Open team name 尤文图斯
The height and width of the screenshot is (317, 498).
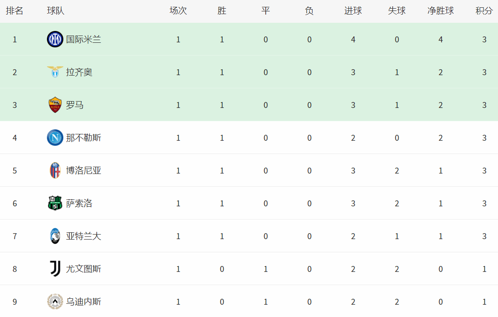click(x=83, y=269)
